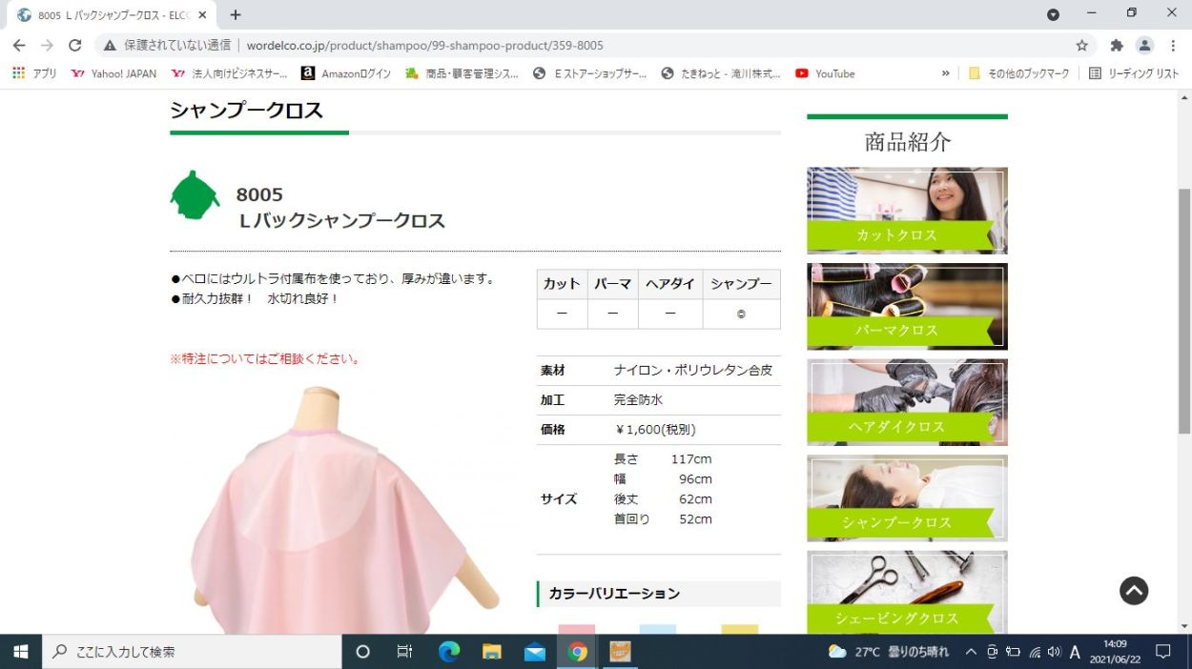
Task: Open ヘアダイクロス product category banner
Action: pyautogui.click(x=907, y=402)
